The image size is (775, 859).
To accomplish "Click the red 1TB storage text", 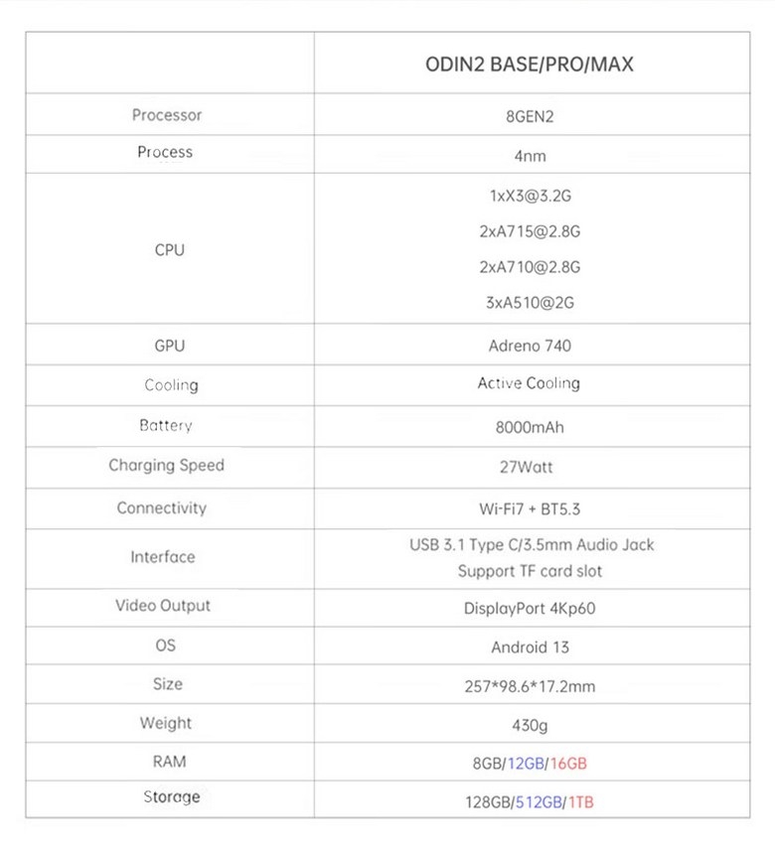I will [x=581, y=801].
